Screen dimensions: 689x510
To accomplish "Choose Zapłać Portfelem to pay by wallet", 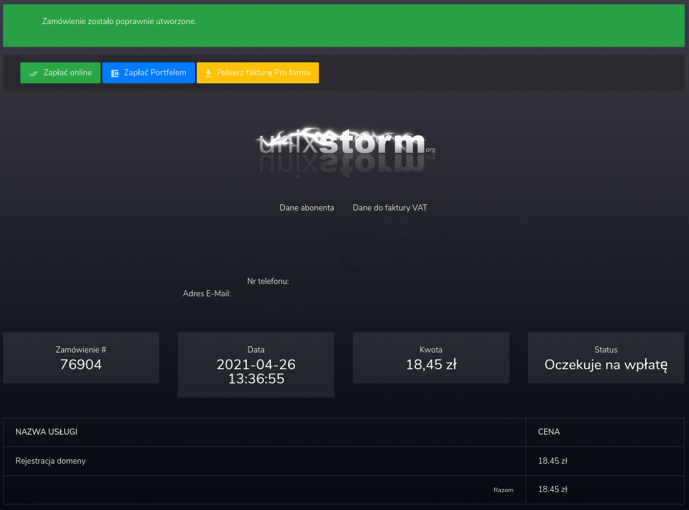I will point(149,72).
